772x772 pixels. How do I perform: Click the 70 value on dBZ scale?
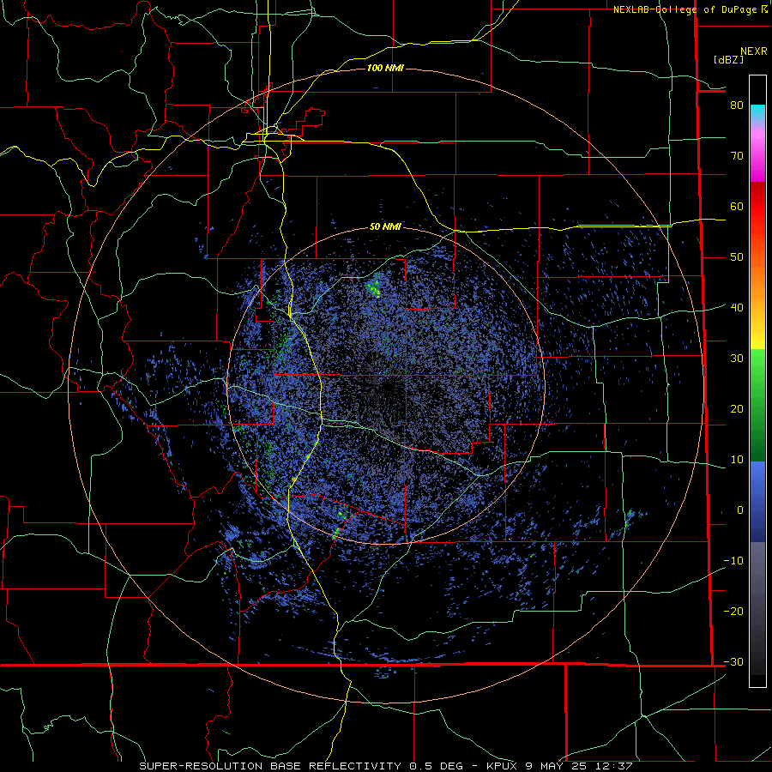click(x=737, y=156)
